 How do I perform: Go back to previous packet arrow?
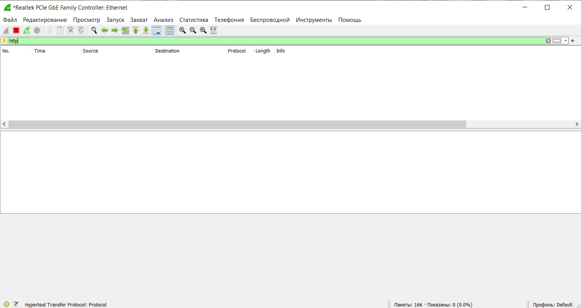pos(104,30)
